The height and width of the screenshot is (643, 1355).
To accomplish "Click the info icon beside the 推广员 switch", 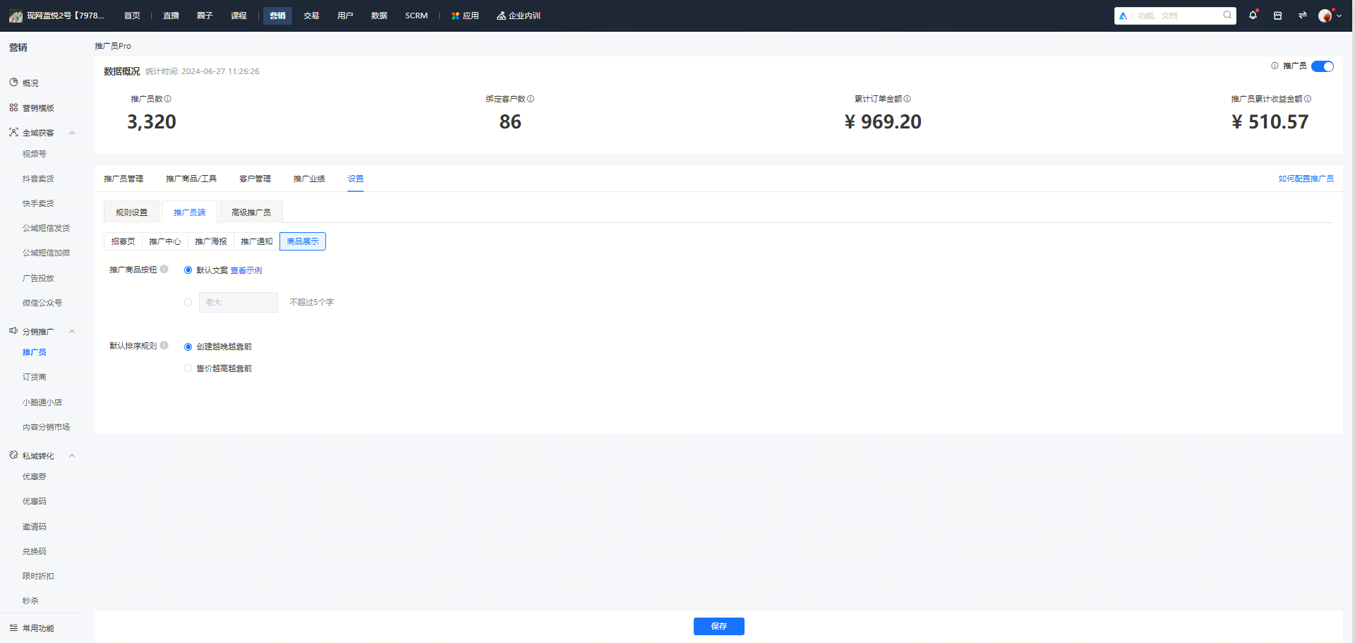I will pyautogui.click(x=1275, y=66).
